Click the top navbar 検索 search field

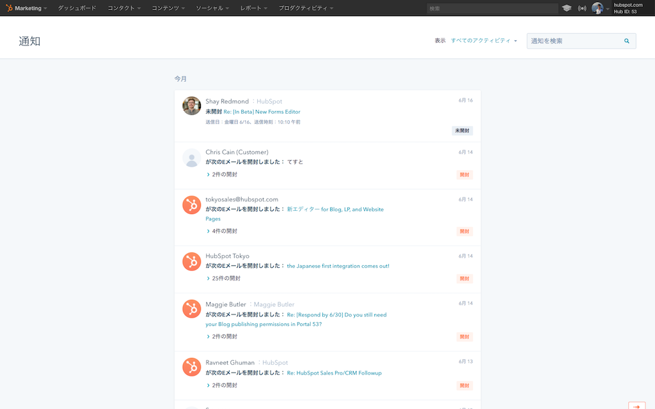tap(492, 8)
